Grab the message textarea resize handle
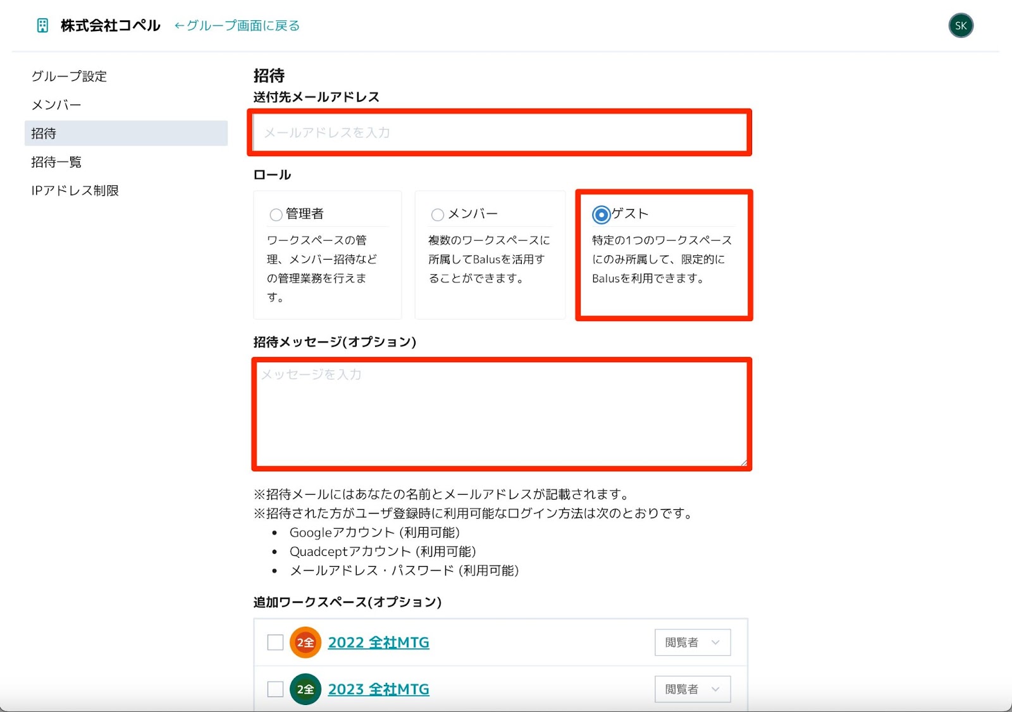 (x=744, y=462)
